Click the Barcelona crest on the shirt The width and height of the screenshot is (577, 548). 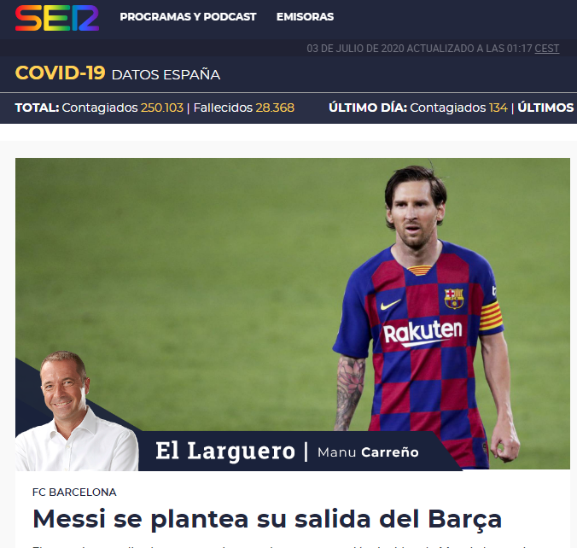point(454,298)
